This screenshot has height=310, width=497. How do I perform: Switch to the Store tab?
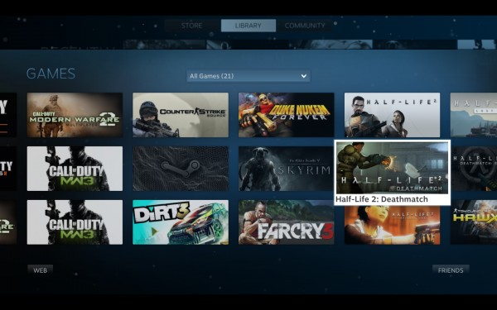[x=192, y=26]
